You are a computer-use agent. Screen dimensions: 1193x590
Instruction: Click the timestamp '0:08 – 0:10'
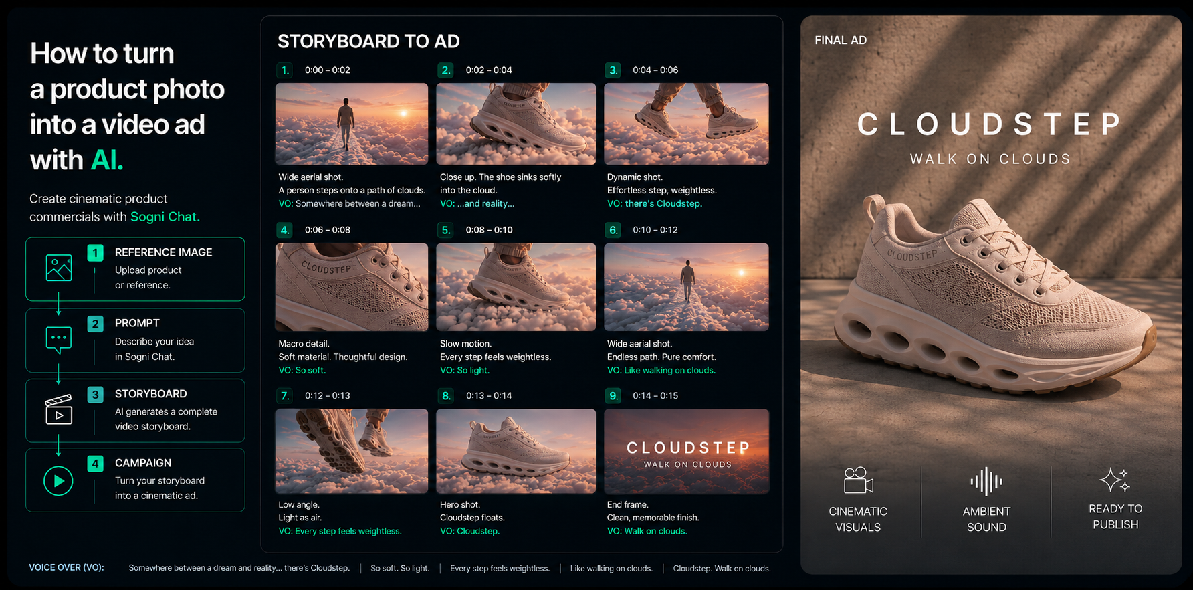coord(489,230)
